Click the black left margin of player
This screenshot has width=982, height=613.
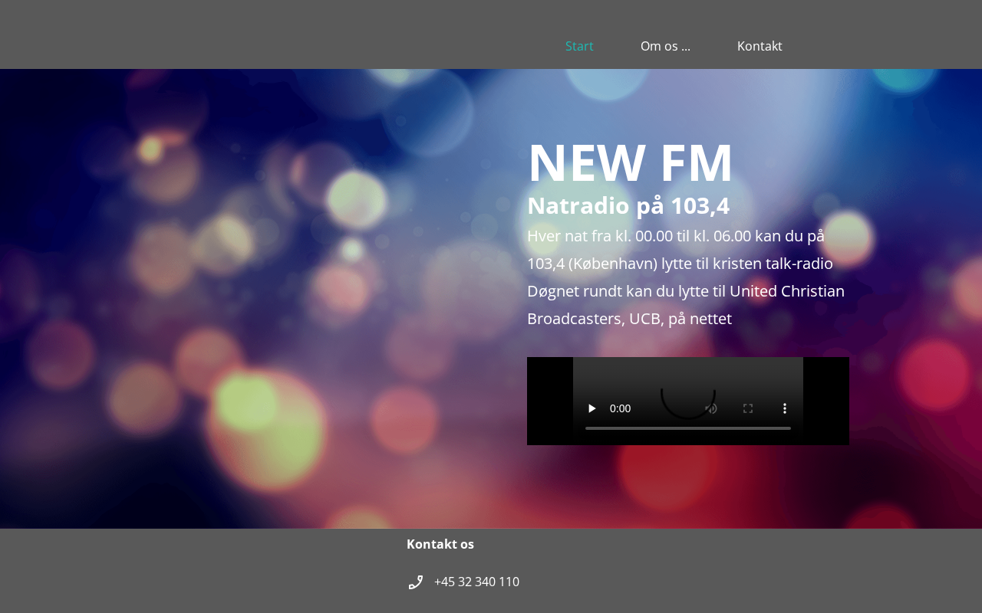click(x=549, y=401)
